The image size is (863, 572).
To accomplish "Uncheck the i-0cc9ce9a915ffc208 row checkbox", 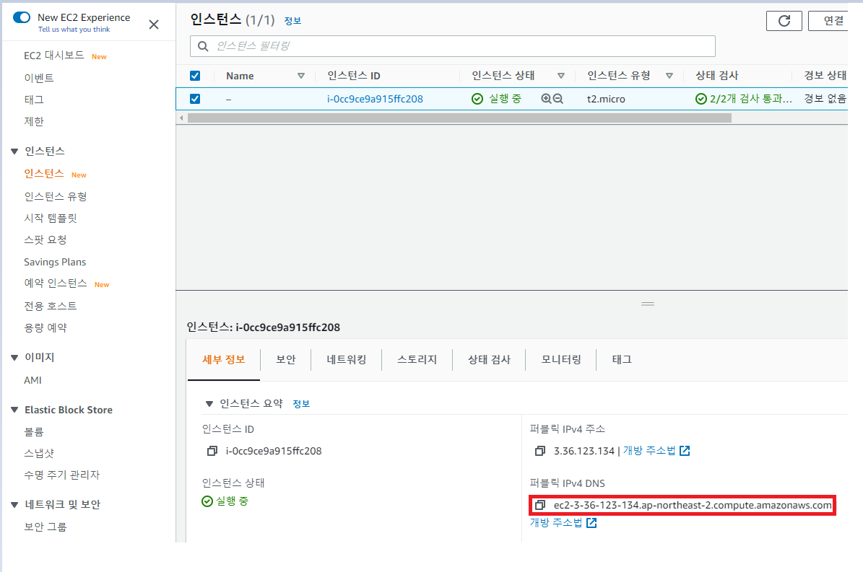I will [195, 99].
